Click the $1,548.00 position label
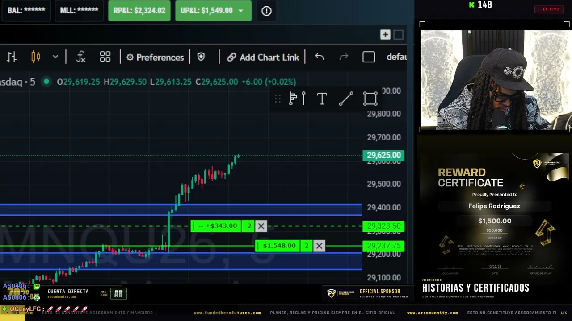 [278, 246]
